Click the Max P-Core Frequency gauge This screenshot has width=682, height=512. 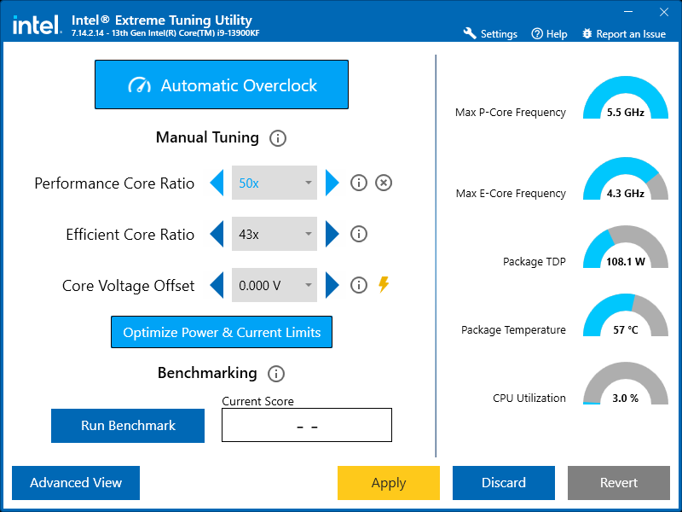tap(625, 100)
